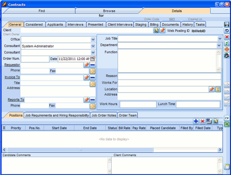
Task: Click the computer icon in Positions toolbar
Action: pyautogui.click(x=209, y=121)
